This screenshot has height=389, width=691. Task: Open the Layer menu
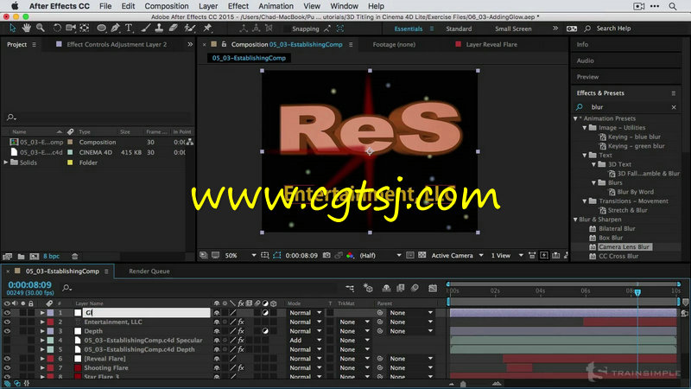click(208, 6)
